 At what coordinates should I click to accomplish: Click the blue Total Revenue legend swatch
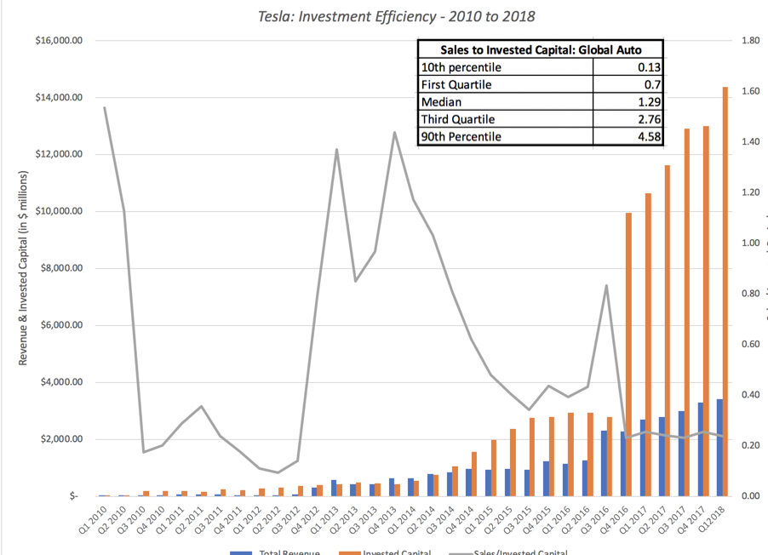[241, 553]
